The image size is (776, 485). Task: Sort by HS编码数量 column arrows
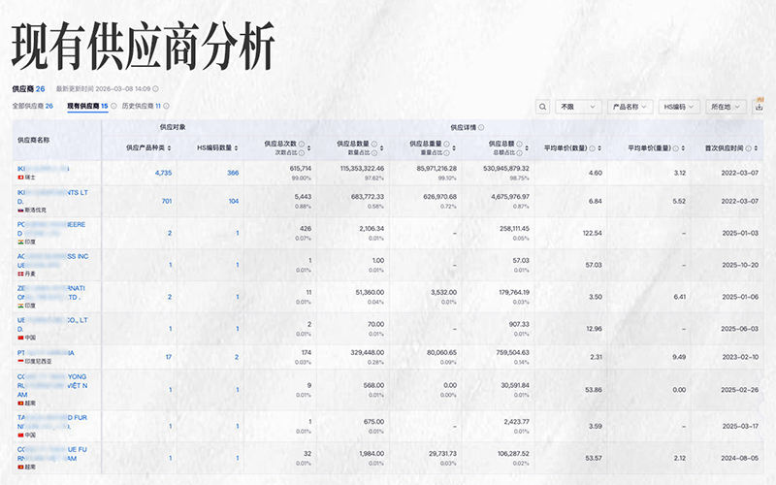click(x=235, y=147)
